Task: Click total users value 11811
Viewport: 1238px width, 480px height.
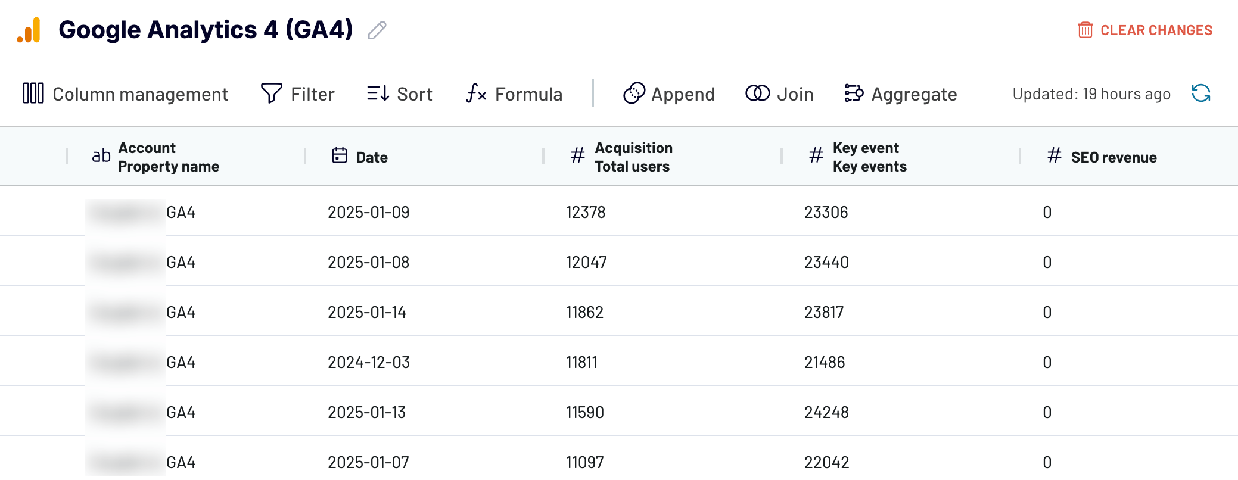Action: tap(581, 363)
